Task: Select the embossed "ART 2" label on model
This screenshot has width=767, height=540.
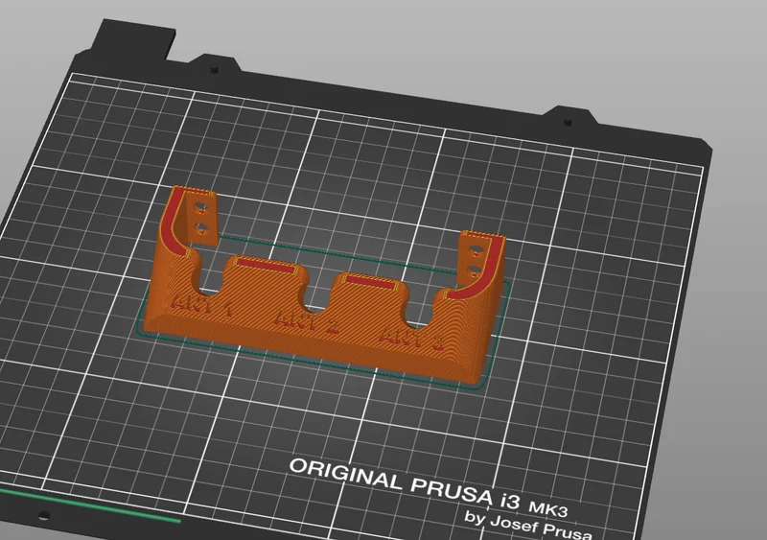Action: 306,321
